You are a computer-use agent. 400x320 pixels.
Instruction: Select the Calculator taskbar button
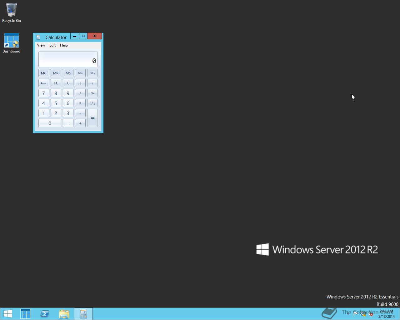pos(83,314)
